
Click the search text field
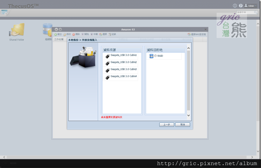[x=245, y=12]
